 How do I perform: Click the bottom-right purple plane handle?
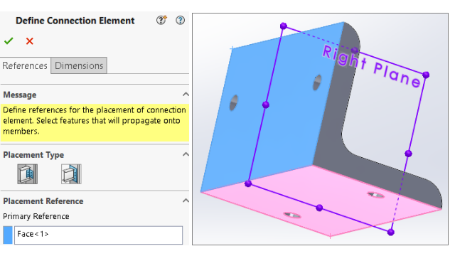coord(391,233)
